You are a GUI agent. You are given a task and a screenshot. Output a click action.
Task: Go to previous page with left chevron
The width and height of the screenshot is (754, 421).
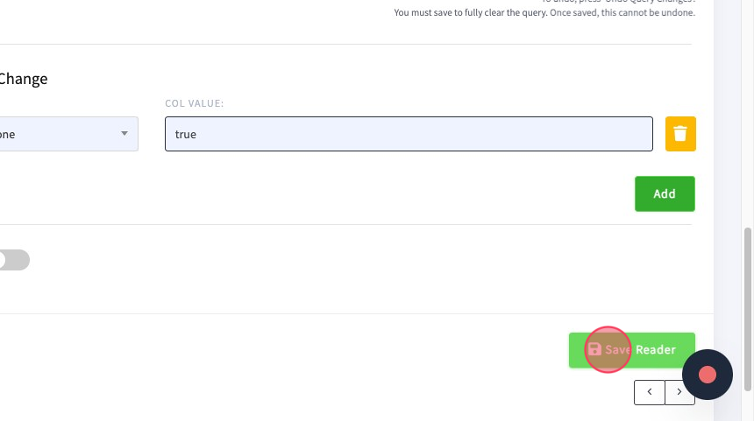[649, 392]
